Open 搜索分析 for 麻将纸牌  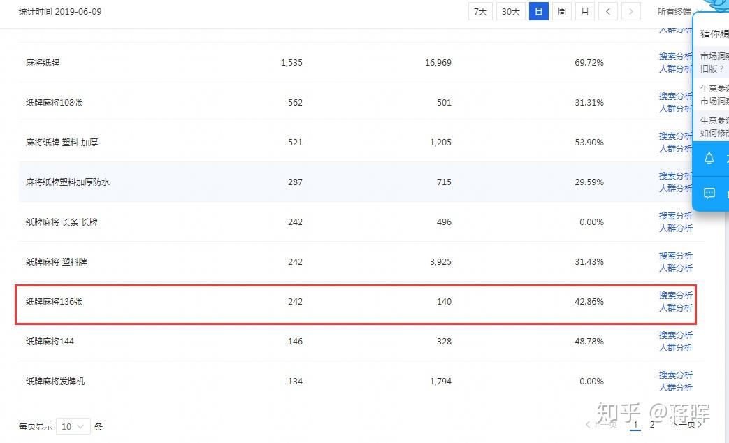pyautogui.click(x=676, y=56)
